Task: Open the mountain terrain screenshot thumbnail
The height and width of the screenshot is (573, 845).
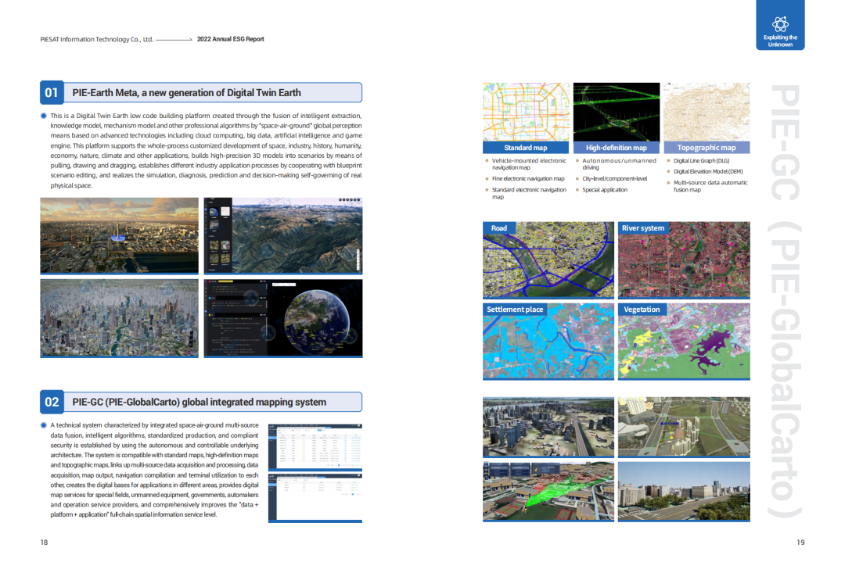Action: click(283, 235)
